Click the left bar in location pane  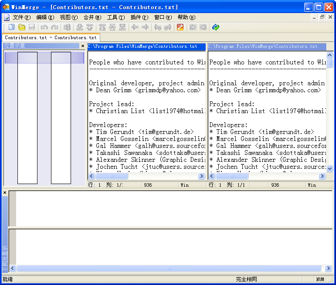click(27, 117)
